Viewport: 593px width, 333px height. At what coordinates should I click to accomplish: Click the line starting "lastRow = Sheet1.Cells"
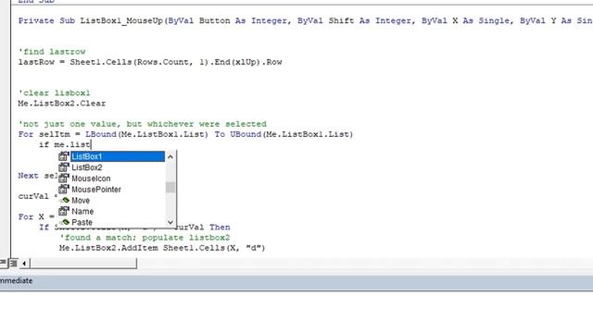coord(150,62)
